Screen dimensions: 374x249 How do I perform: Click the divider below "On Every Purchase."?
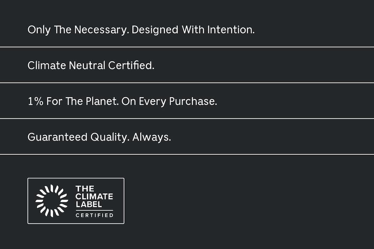(x=187, y=118)
